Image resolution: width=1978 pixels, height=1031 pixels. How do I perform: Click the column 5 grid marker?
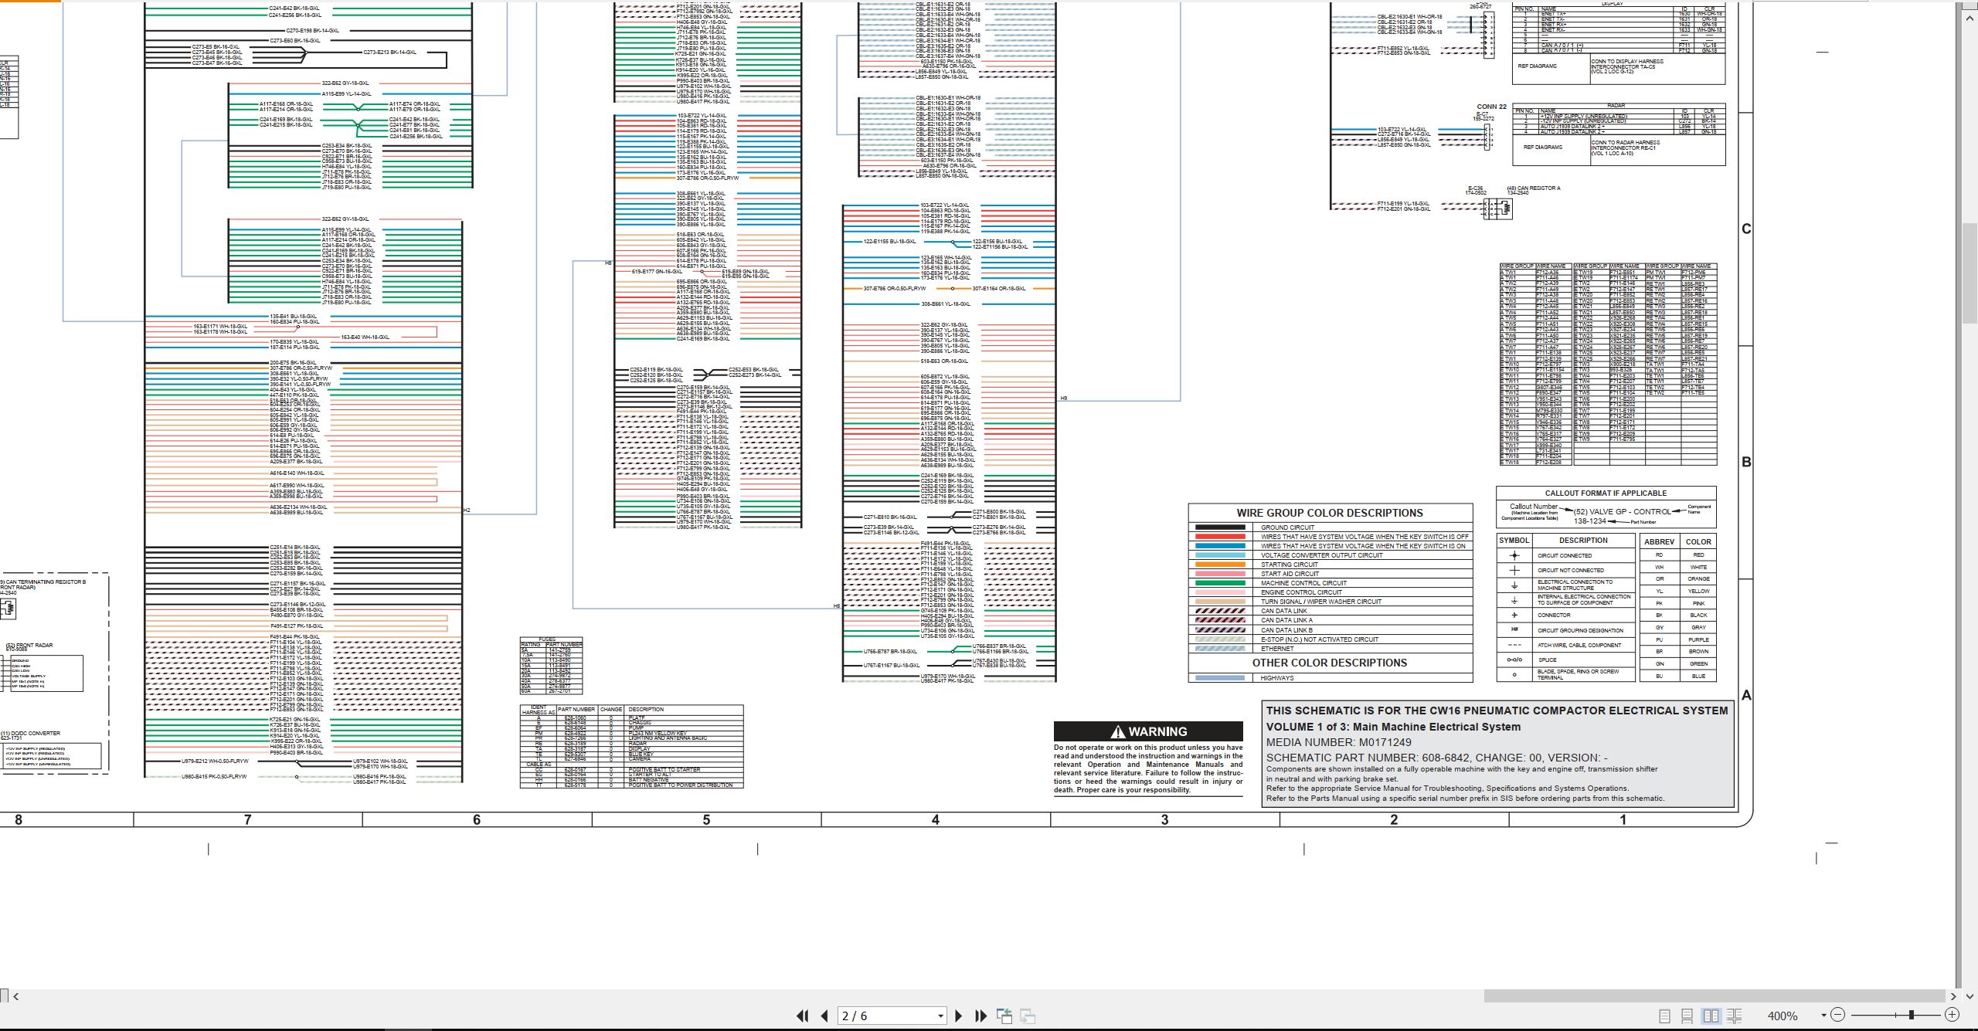(x=706, y=820)
